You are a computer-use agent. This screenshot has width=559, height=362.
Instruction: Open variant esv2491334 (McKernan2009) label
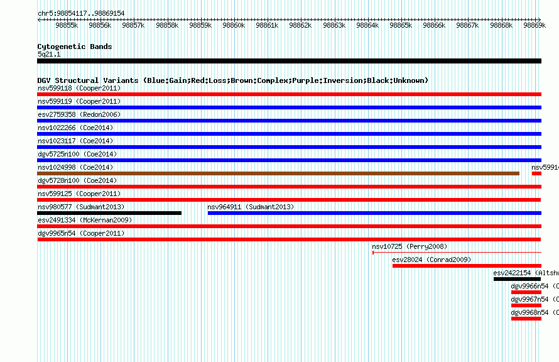85,220
